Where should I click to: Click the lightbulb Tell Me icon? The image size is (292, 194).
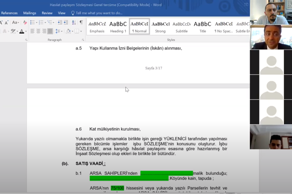[x=73, y=13]
